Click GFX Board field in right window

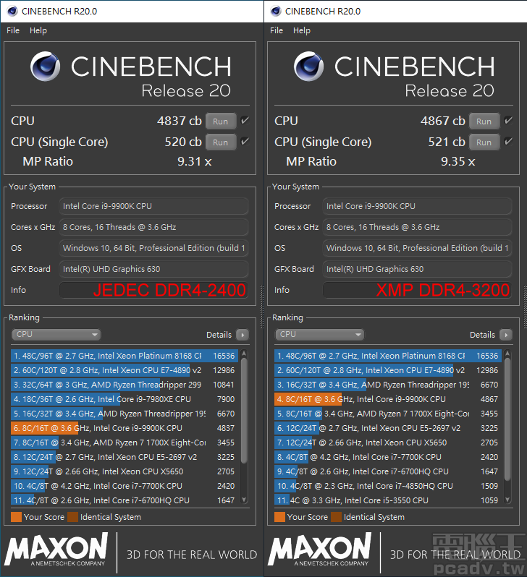point(417,269)
